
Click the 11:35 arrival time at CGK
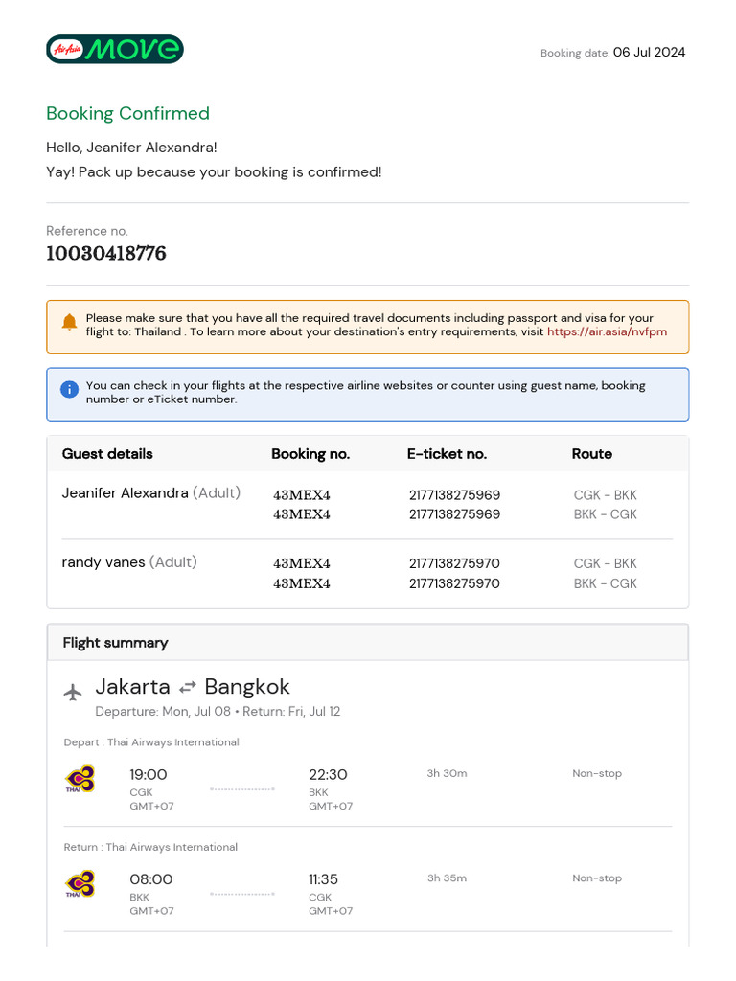click(x=323, y=879)
